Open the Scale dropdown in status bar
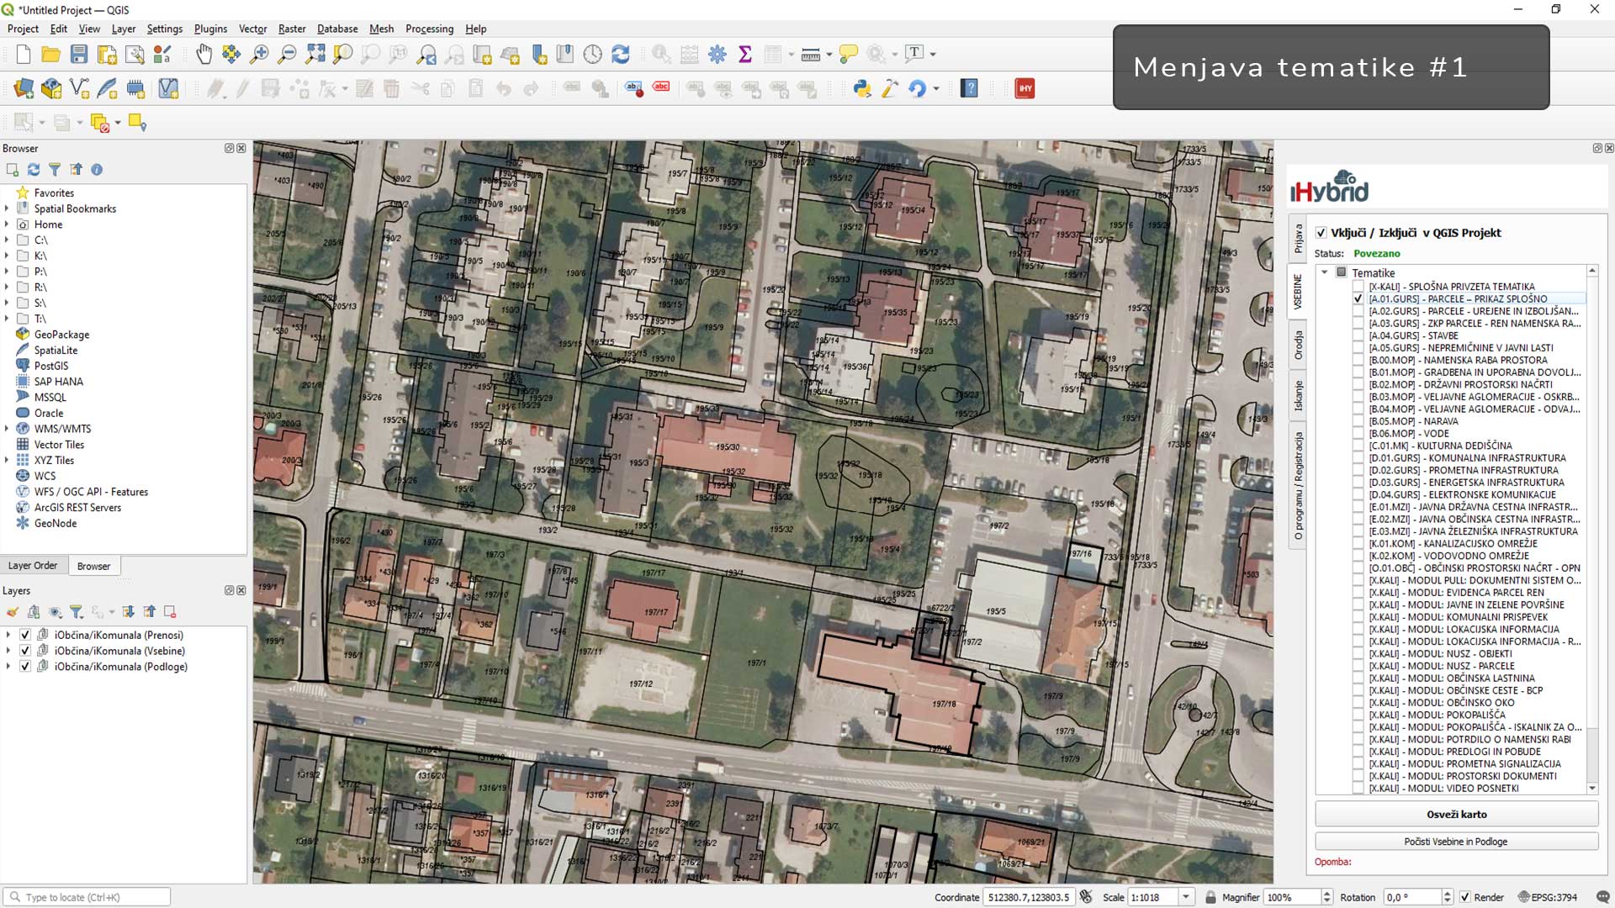Screen dimensions: 1615x908 (x=1185, y=897)
